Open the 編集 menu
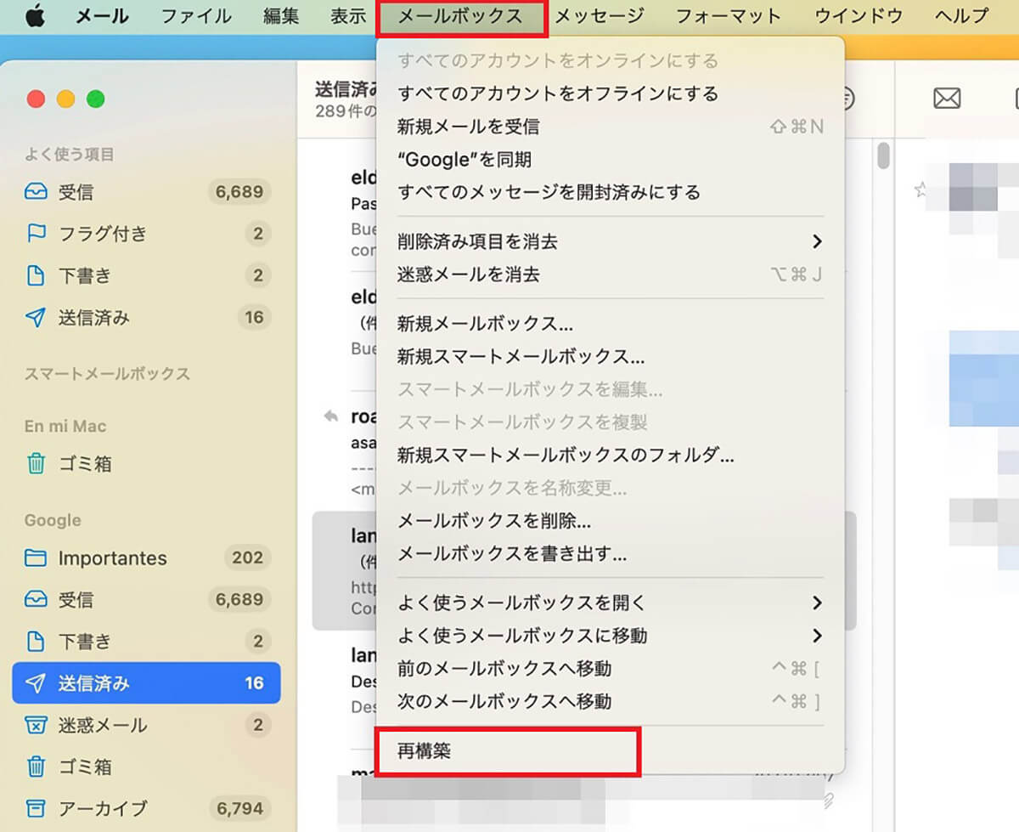 (x=281, y=15)
